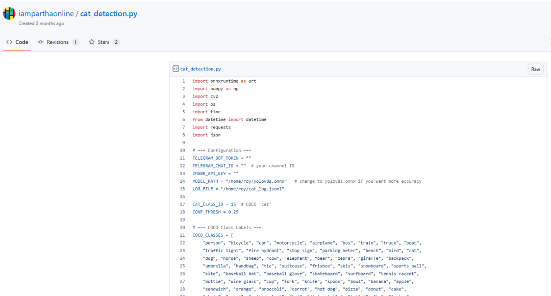Click the angle-brackets icon on Code tab
Image resolution: width=551 pixels, height=296 pixels.
pos(9,42)
